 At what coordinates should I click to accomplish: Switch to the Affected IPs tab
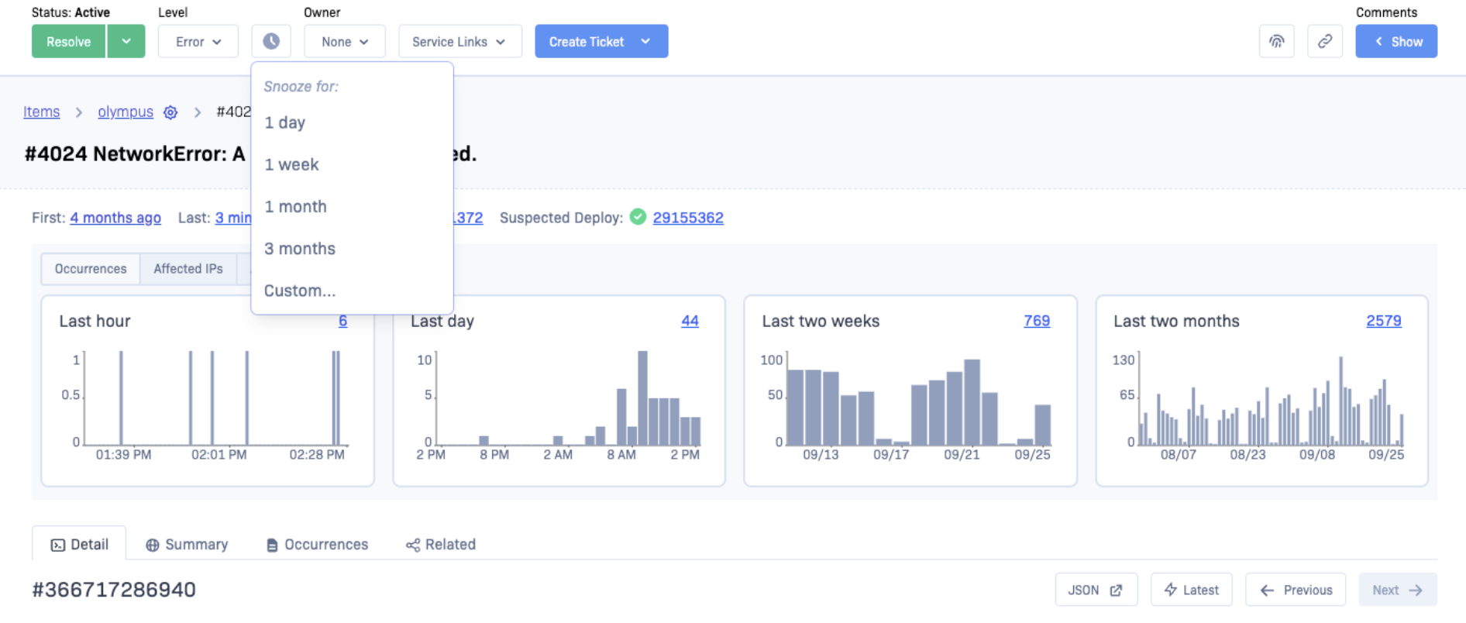[x=188, y=269]
